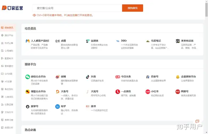
Task: Select 公号辅助 in the sidebar
Action: click(x=8, y=51)
